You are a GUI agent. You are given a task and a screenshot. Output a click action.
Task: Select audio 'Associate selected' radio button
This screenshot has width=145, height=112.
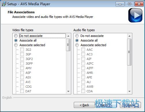[77, 45]
